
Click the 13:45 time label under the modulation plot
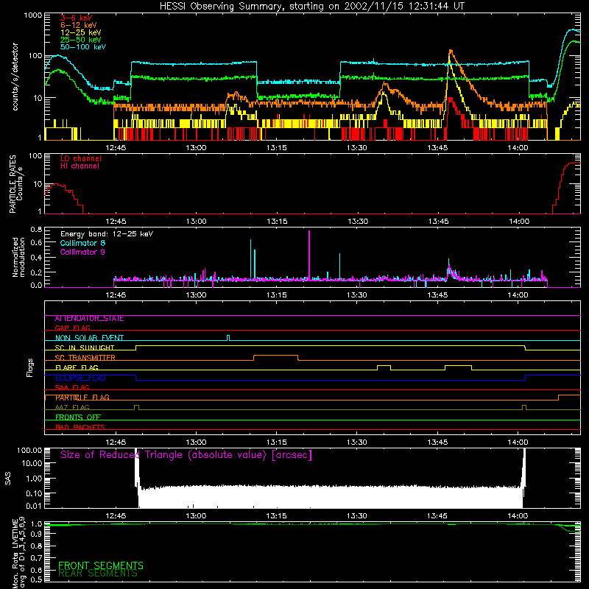coord(437,295)
